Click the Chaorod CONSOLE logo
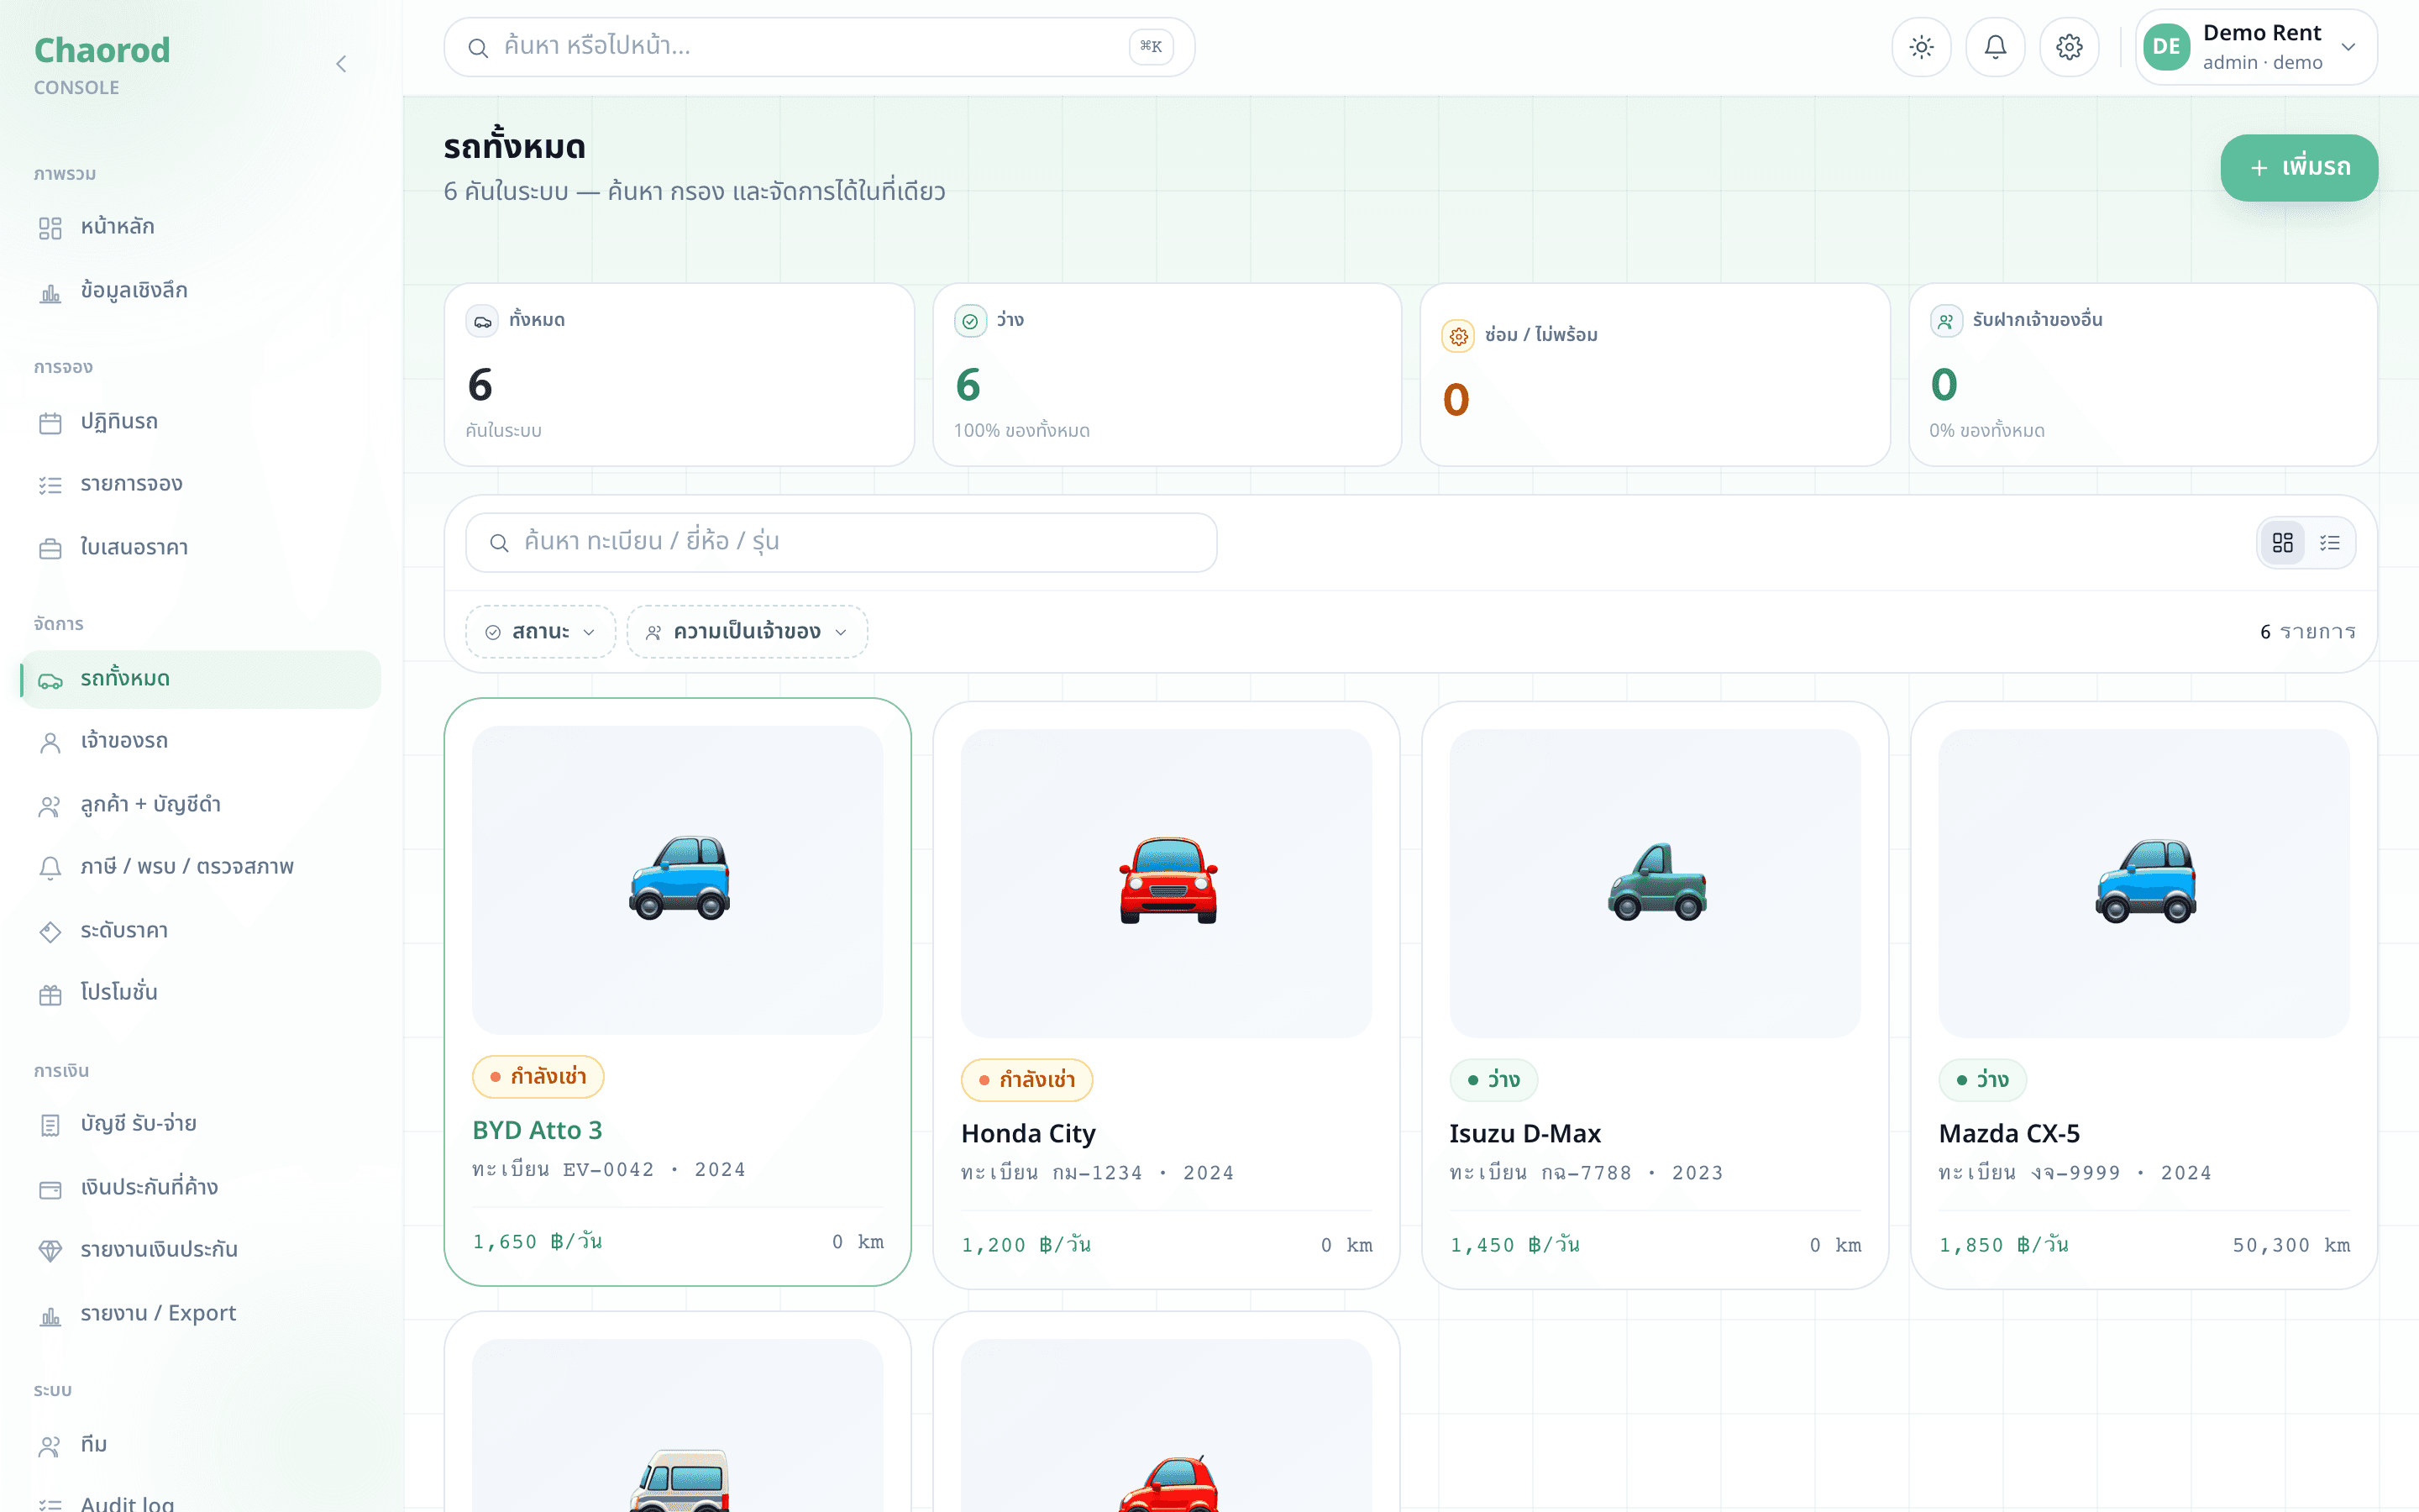 point(102,65)
